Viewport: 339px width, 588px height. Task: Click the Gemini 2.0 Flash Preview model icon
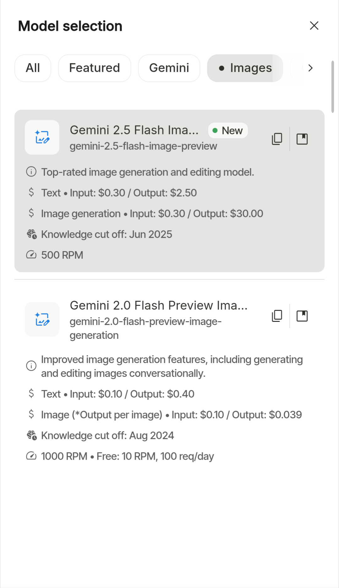click(x=42, y=319)
